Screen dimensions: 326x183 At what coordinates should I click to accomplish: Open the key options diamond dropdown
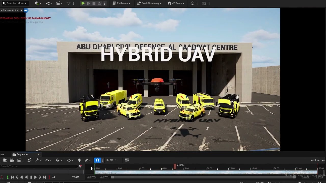(x=70, y=160)
